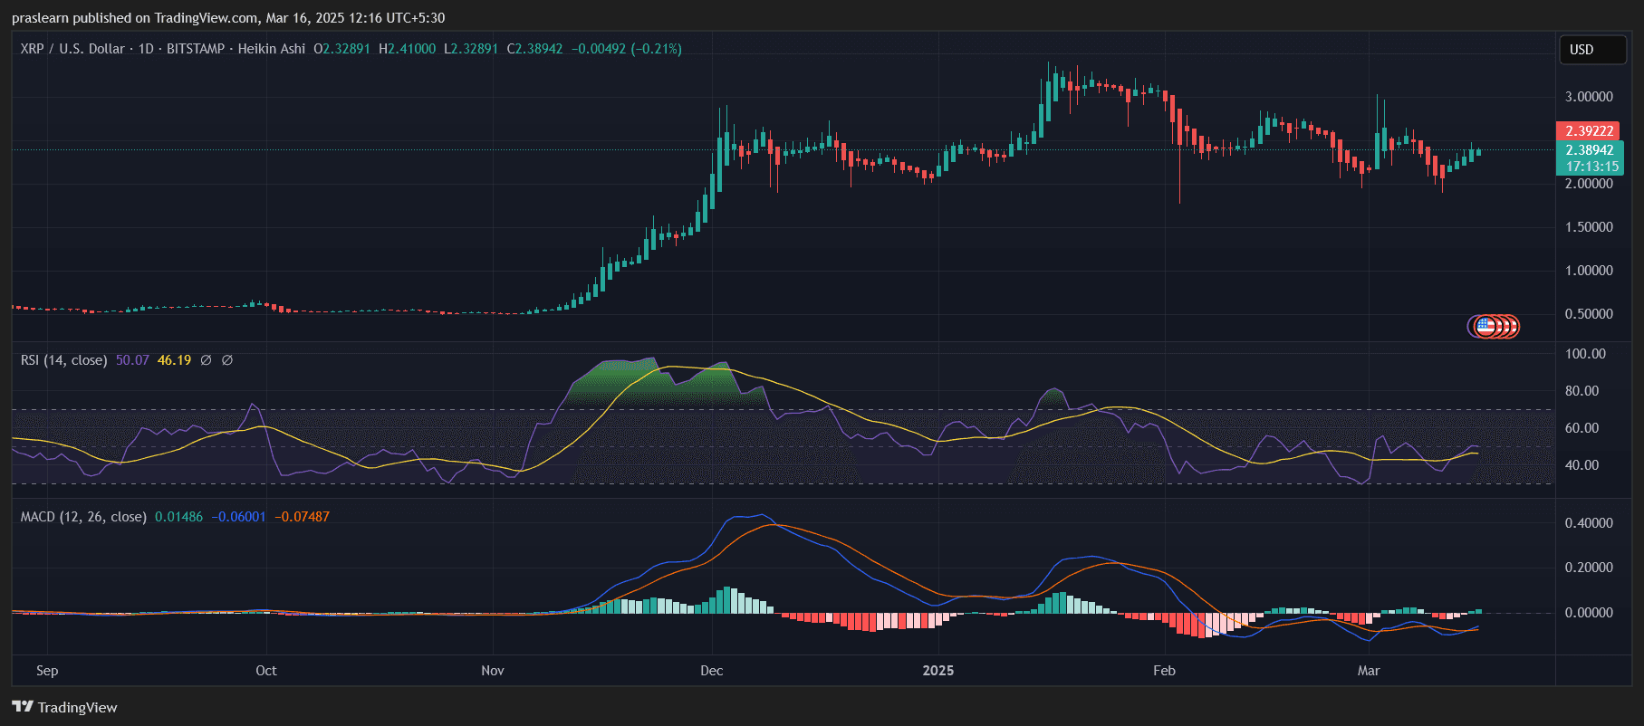The height and width of the screenshot is (726, 1644).
Task: Click the XRP / U.S. Dollar symbol title
Action: click(72, 49)
